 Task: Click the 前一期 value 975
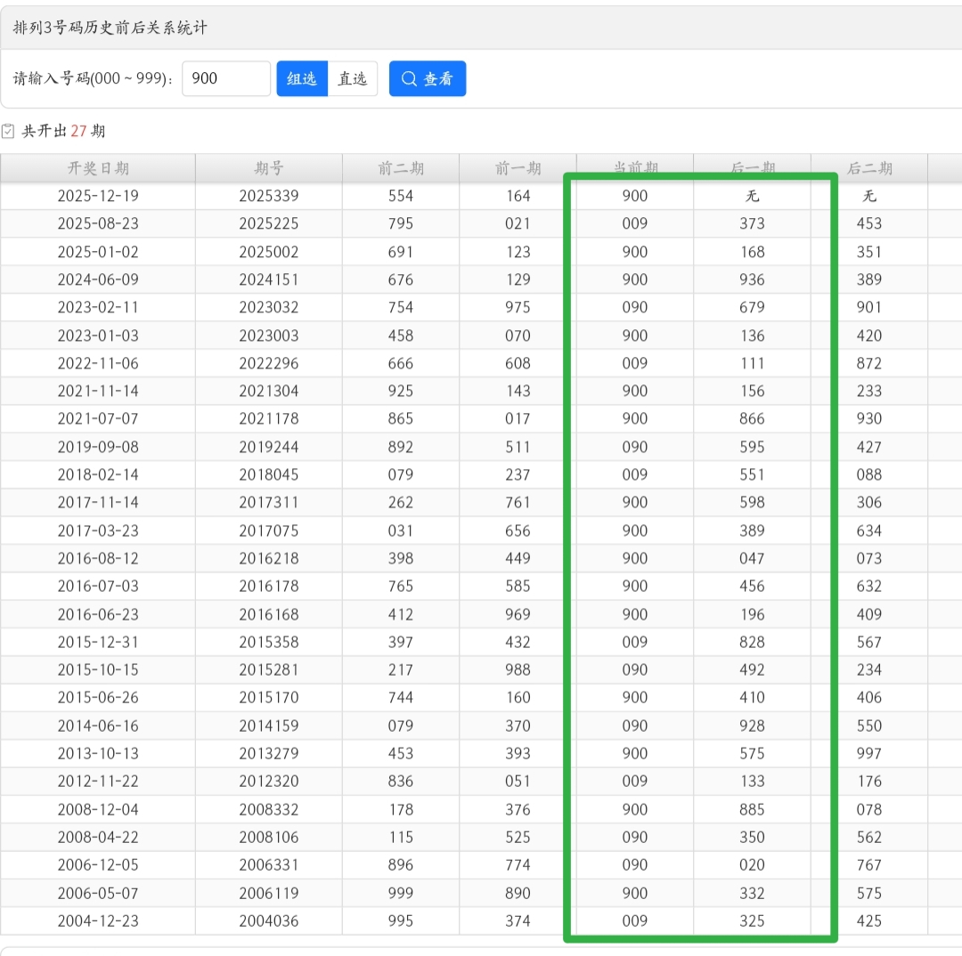518,307
